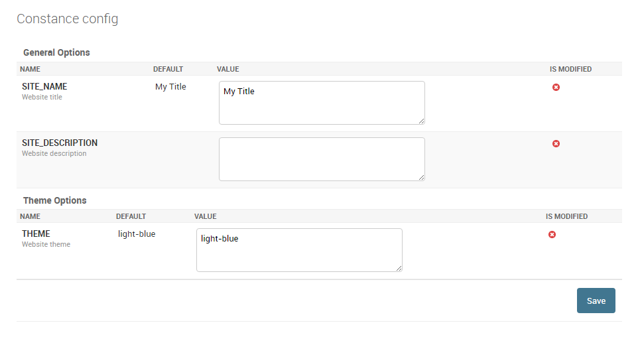Image resolution: width=640 pixels, height=341 pixels.
Task: Click the Theme Options section heading
Action: coord(55,200)
